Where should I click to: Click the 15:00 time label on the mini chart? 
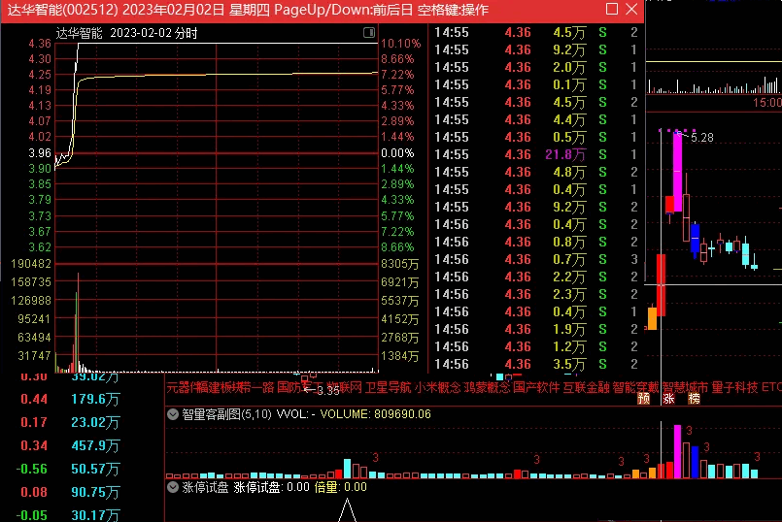click(x=767, y=103)
